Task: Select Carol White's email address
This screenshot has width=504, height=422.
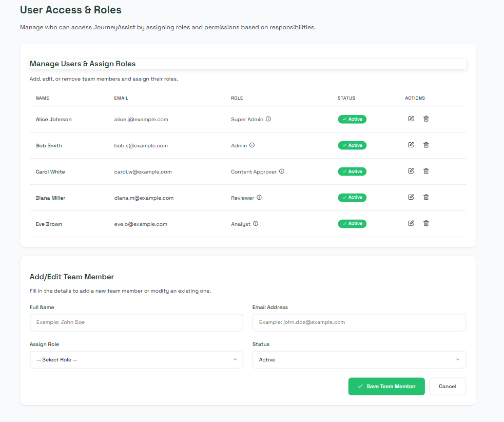Action: click(x=143, y=172)
